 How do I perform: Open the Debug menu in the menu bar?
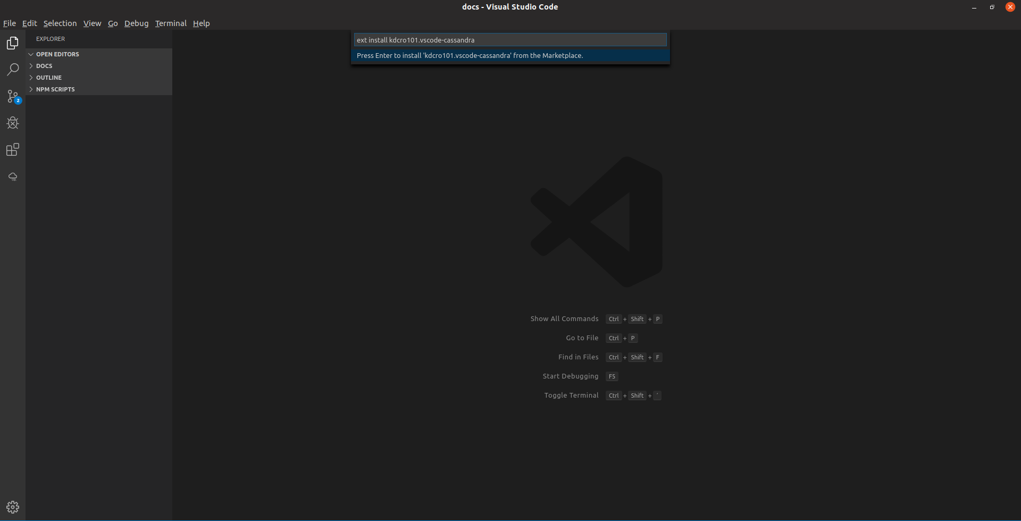136,23
